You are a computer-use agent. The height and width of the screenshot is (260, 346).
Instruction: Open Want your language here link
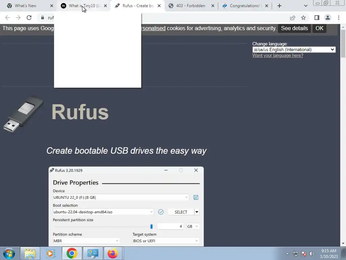click(278, 56)
